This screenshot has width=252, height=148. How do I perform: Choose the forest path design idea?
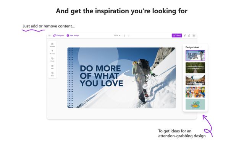click(x=195, y=68)
